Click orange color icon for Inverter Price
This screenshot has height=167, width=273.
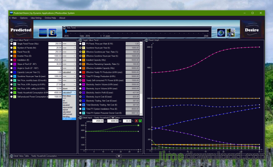coord(15,56)
